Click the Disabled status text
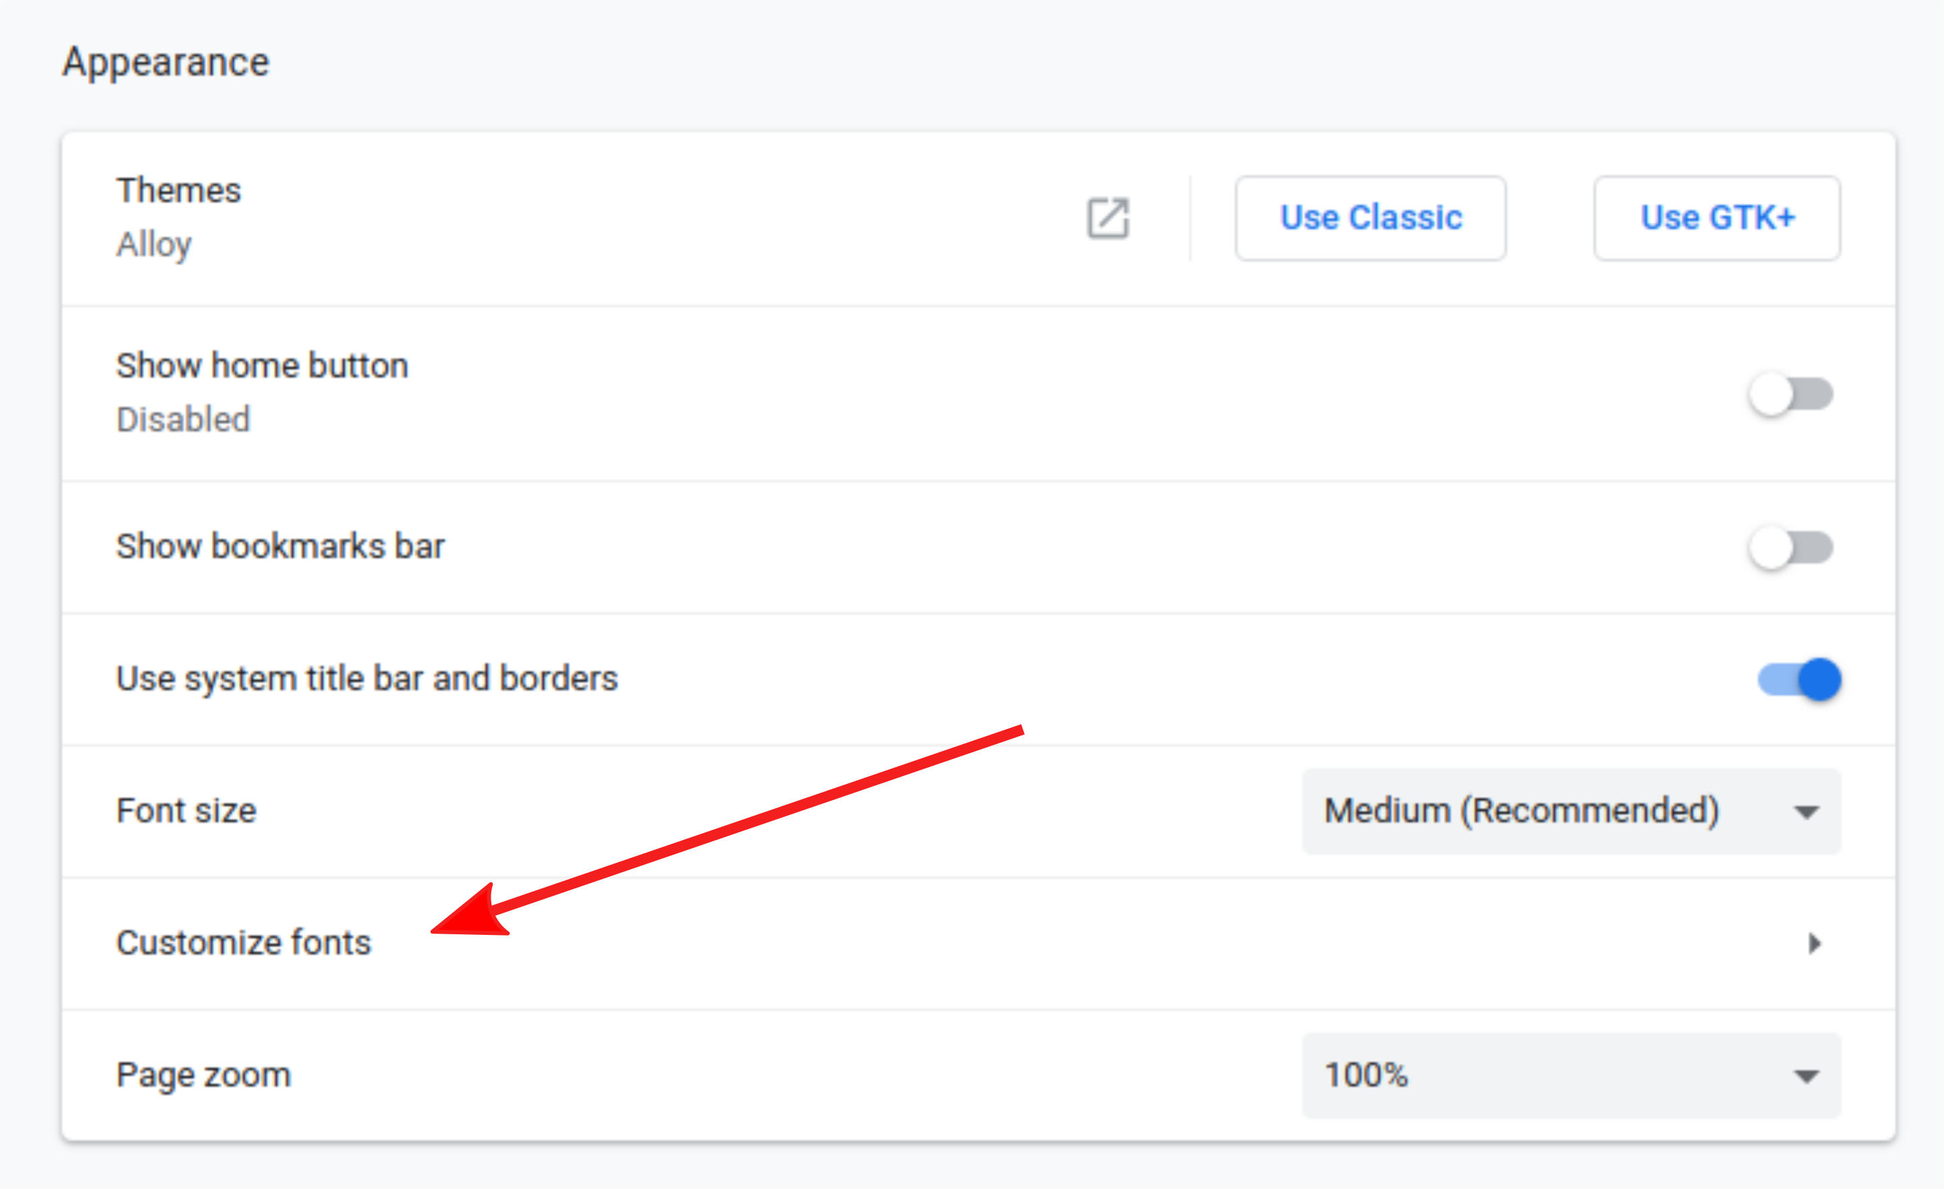1944x1189 pixels. pos(183,420)
